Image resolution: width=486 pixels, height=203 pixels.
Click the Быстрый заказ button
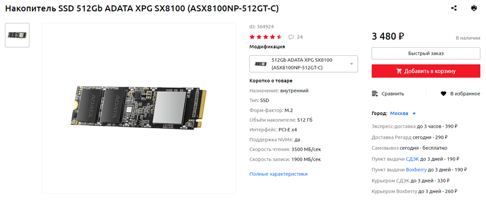coord(426,53)
